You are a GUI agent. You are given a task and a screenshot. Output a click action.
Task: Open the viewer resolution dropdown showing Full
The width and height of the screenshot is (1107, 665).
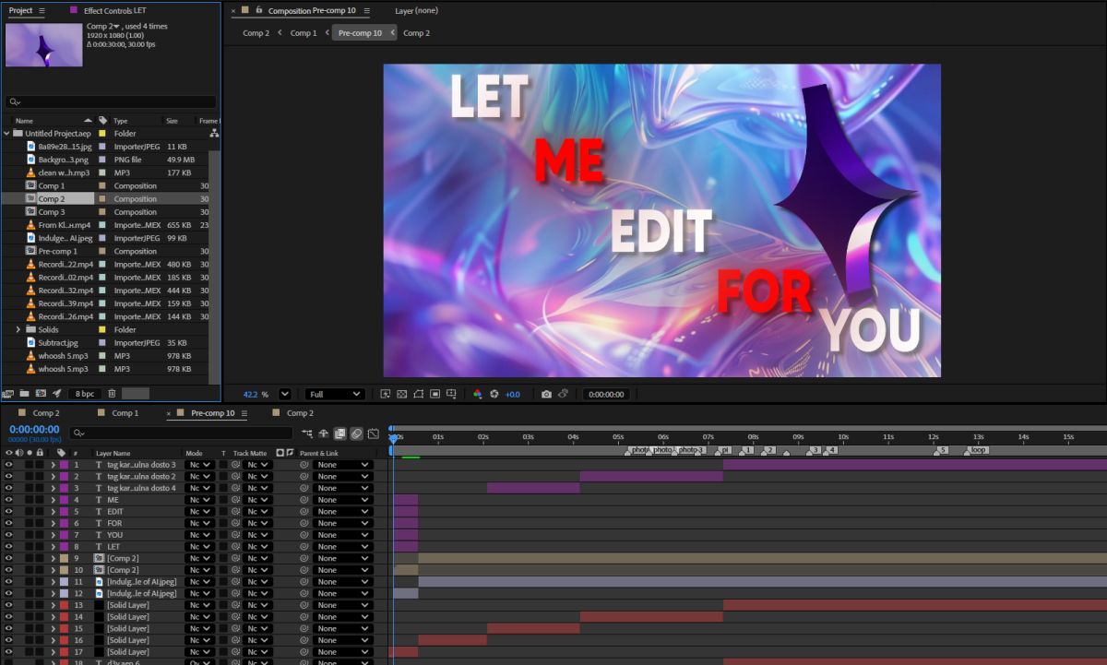pos(334,394)
